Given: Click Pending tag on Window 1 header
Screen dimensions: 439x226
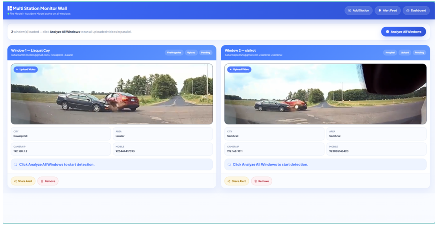Looking at the screenshot, I should click(206, 52).
